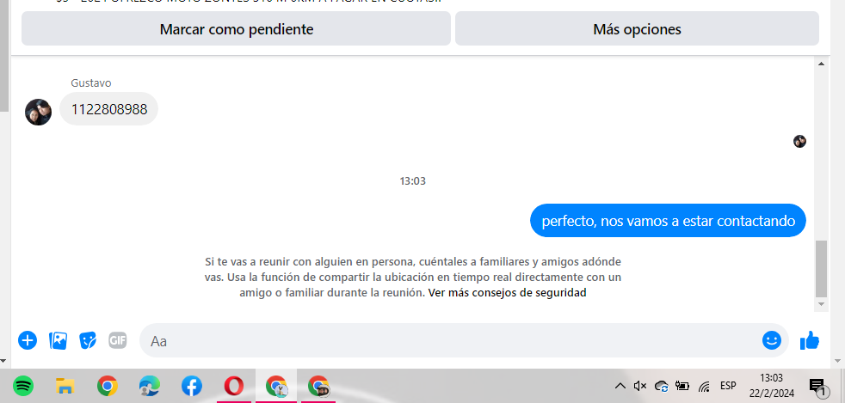
Task: Attach a photo with the image icon
Action: [x=58, y=340]
